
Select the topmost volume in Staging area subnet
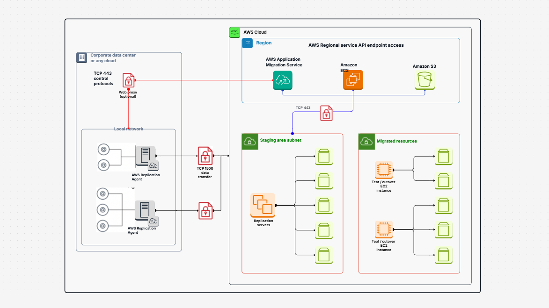(324, 156)
